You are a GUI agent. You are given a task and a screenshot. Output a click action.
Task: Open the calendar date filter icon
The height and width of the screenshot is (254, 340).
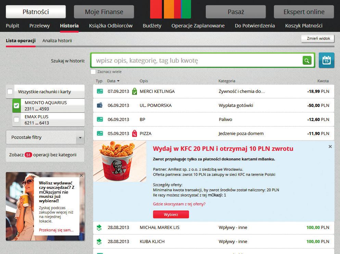pos(327,60)
